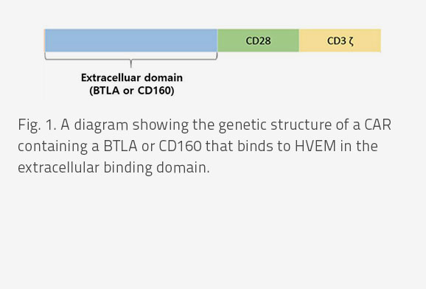Click the bracket under the blue block
The image size is (426, 289).
pyautogui.click(x=131, y=59)
